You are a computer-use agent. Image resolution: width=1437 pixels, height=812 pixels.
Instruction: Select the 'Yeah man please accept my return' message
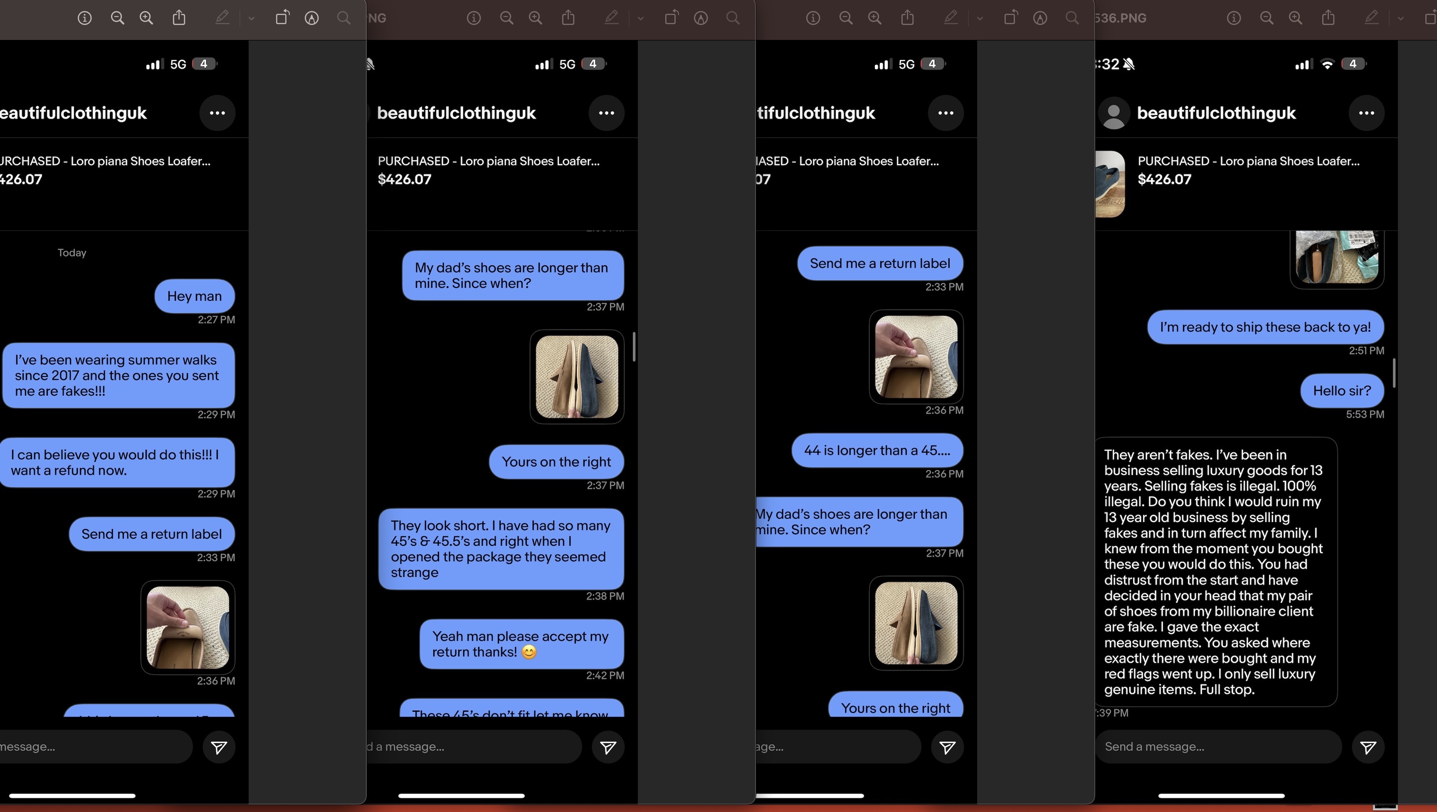tap(521, 645)
